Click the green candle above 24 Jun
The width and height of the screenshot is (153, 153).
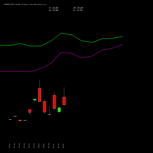pos(35,100)
